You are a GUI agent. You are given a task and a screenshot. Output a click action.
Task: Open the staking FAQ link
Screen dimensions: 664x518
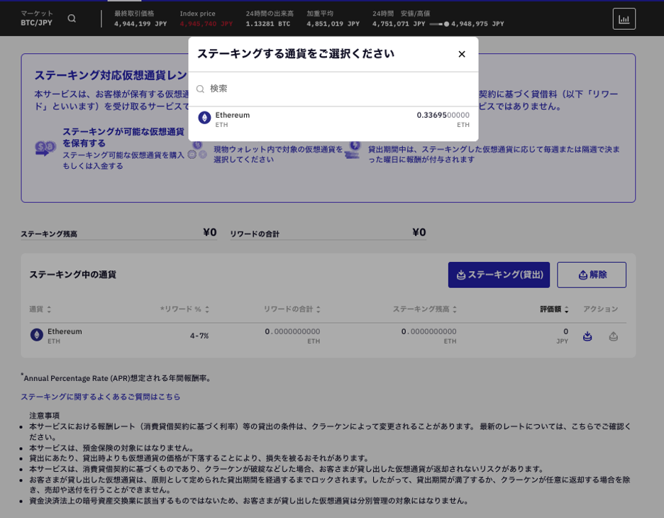101,397
